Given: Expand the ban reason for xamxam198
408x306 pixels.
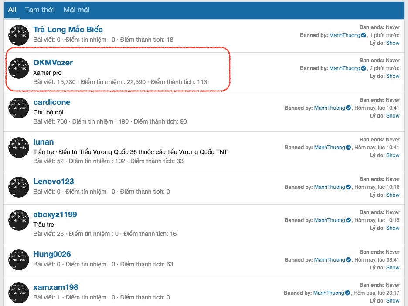Looking at the screenshot, I should pos(393,300).
